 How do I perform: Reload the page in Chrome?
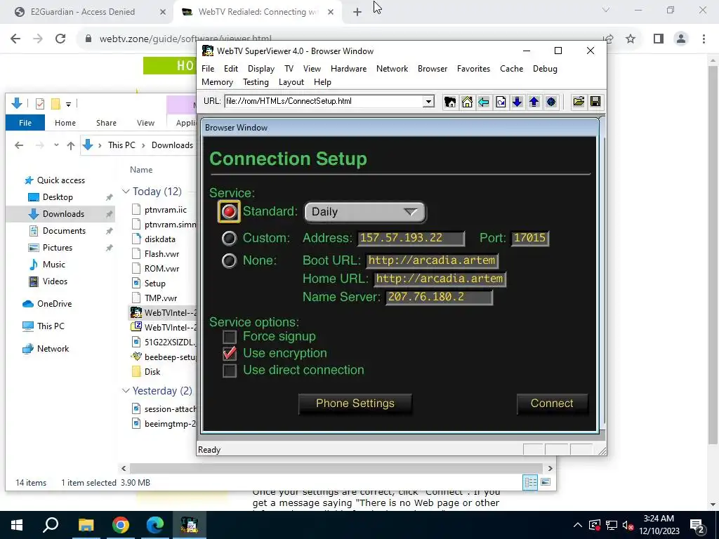coord(60,39)
